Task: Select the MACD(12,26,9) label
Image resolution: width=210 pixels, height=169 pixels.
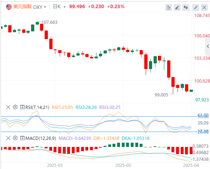Action: [41, 138]
